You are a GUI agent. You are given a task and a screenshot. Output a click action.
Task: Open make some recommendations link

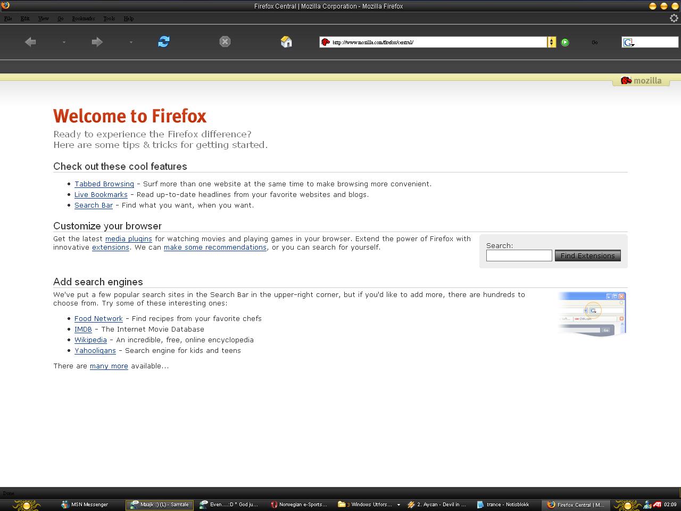(215, 247)
